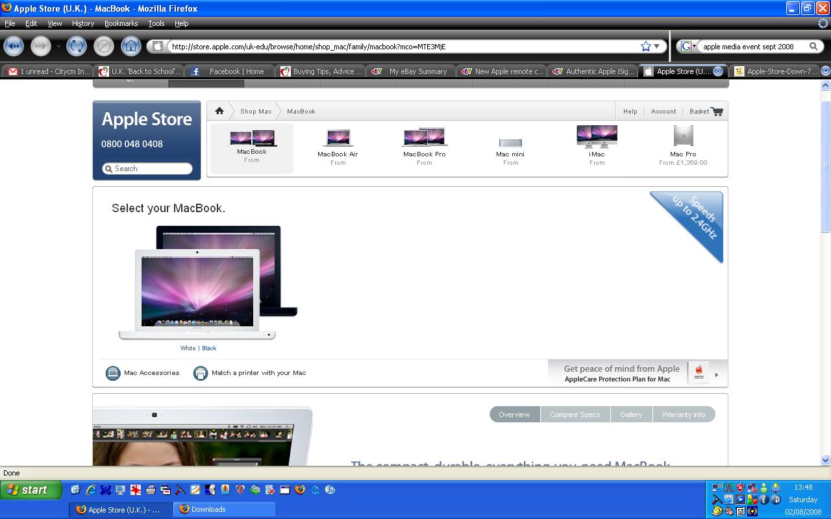831x519 pixels.
Task: Open the File menu
Action: tap(10, 23)
